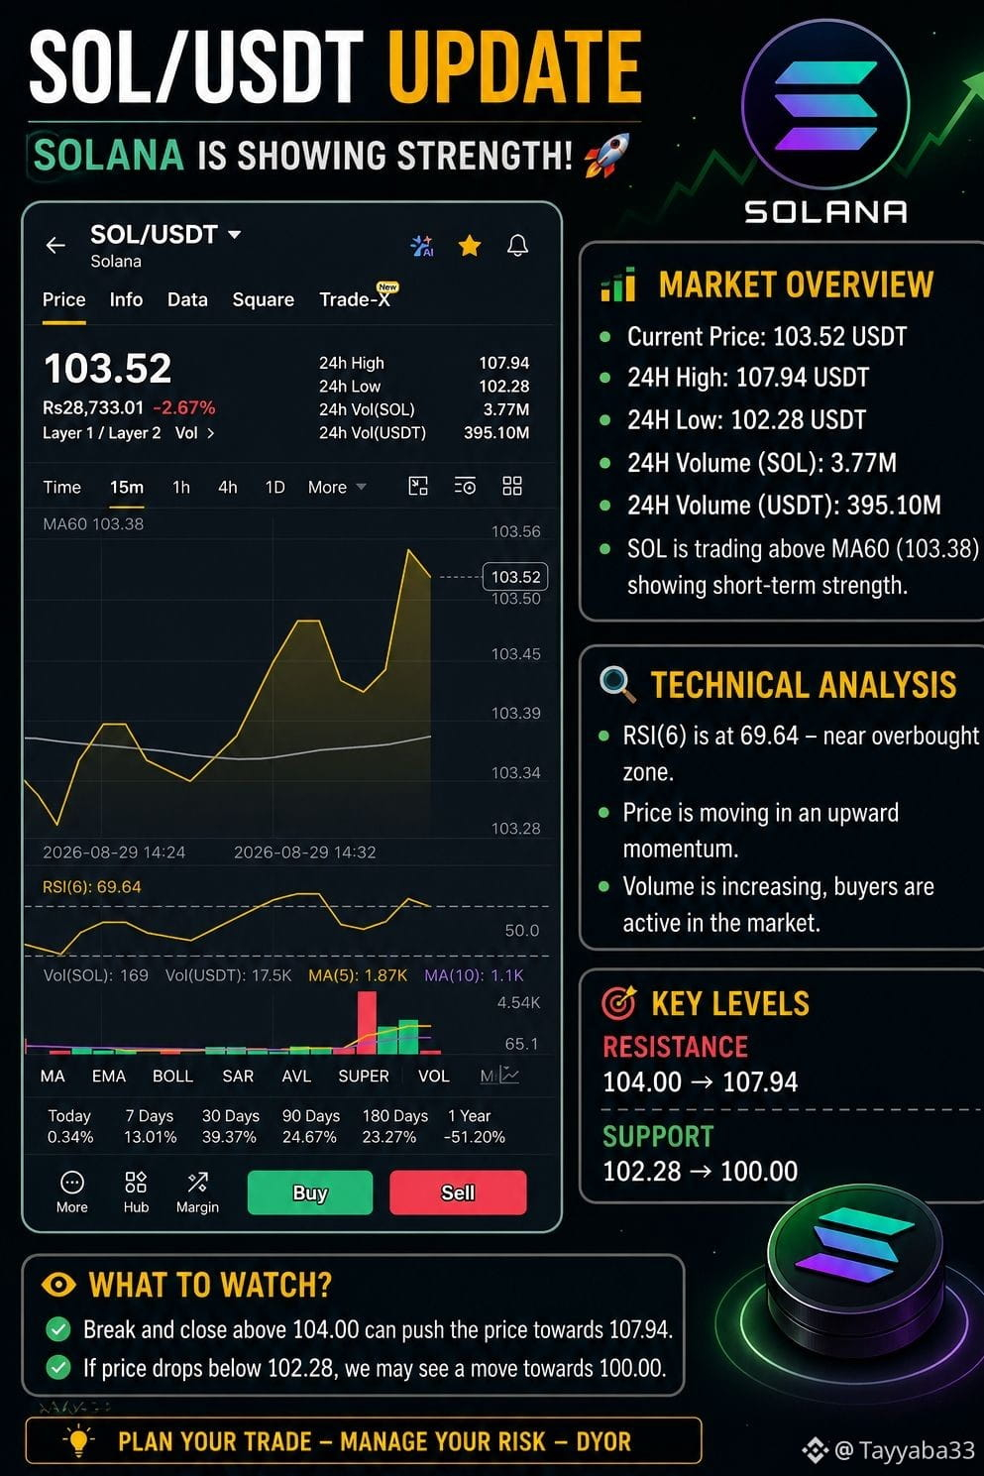Click the 24h High 107.94 value
The width and height of the screenshot is (984, 1476).
click(x=504, y=363)
